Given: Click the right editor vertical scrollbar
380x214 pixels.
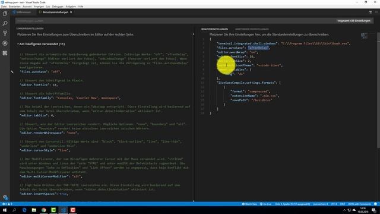Looking at the screenshot, I should pos(378,90).
